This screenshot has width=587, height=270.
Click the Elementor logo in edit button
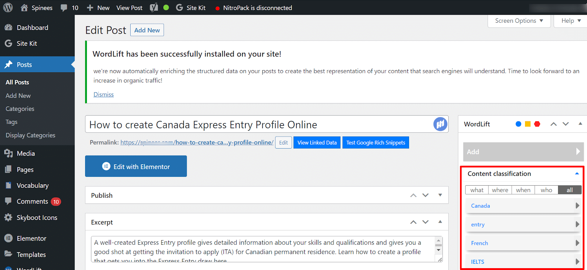(x=106, y=166)
